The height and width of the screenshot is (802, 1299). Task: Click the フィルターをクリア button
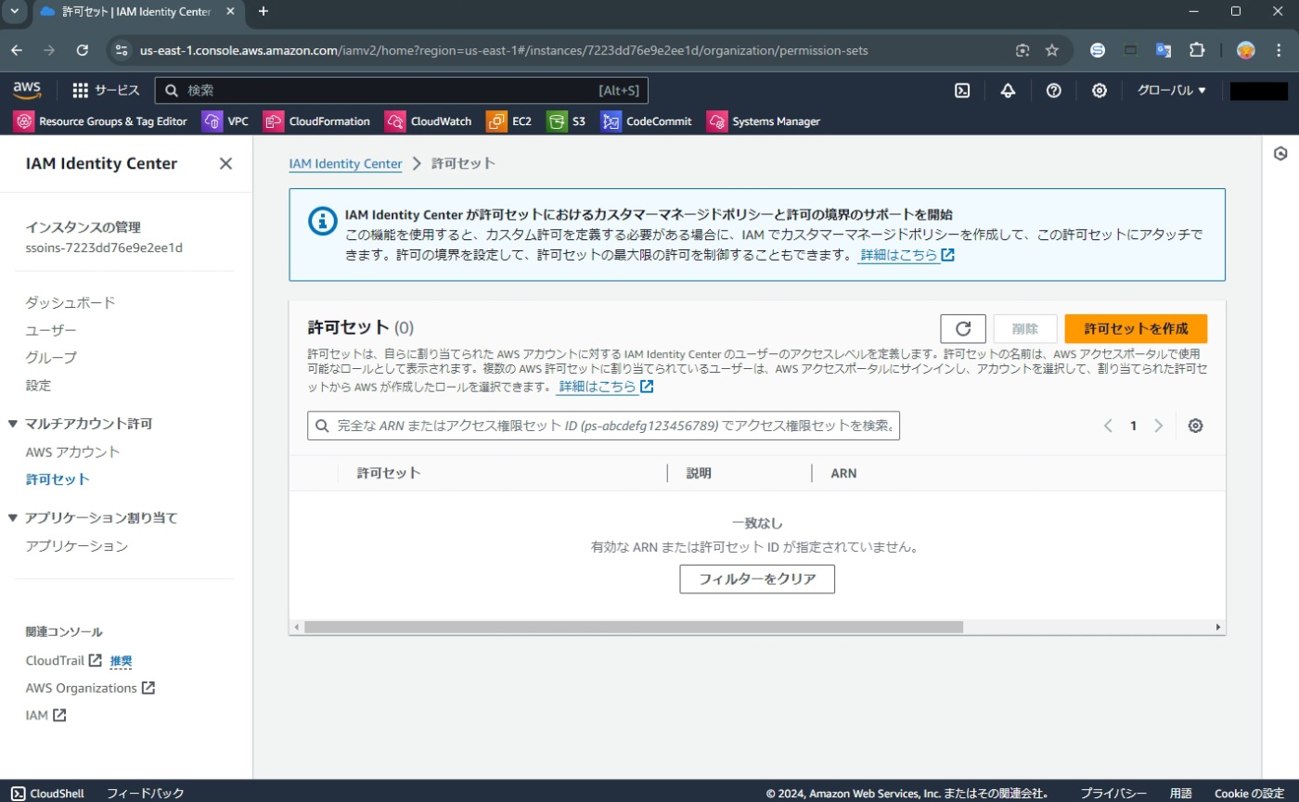point(757,579)
